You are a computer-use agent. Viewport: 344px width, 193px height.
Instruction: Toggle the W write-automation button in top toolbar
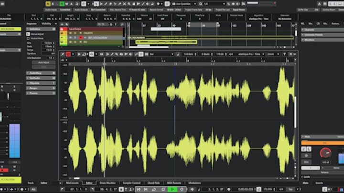coord(67,4)
